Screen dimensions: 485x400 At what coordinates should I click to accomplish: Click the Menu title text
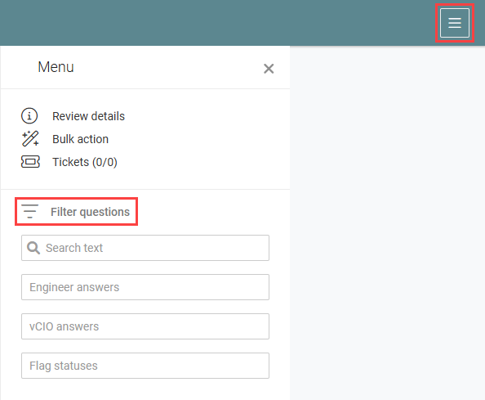pyautogui.click(x=56, y=67)
